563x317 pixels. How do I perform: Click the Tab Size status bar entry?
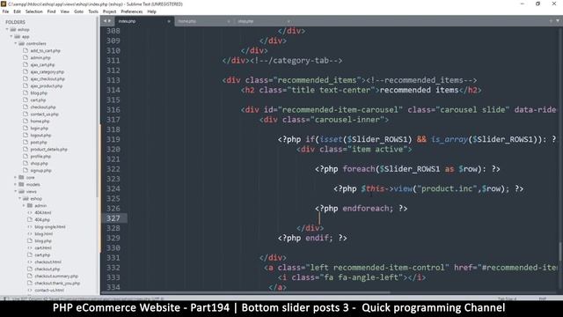click(507, 299)
